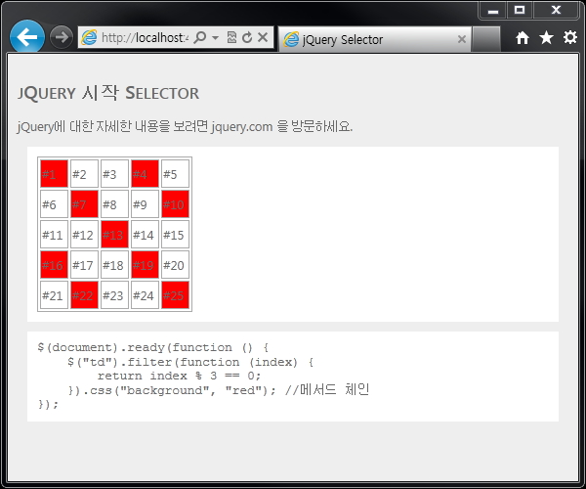Maximize the browser window
This screenshot has width=586, height=489.
tap(520, 11)
